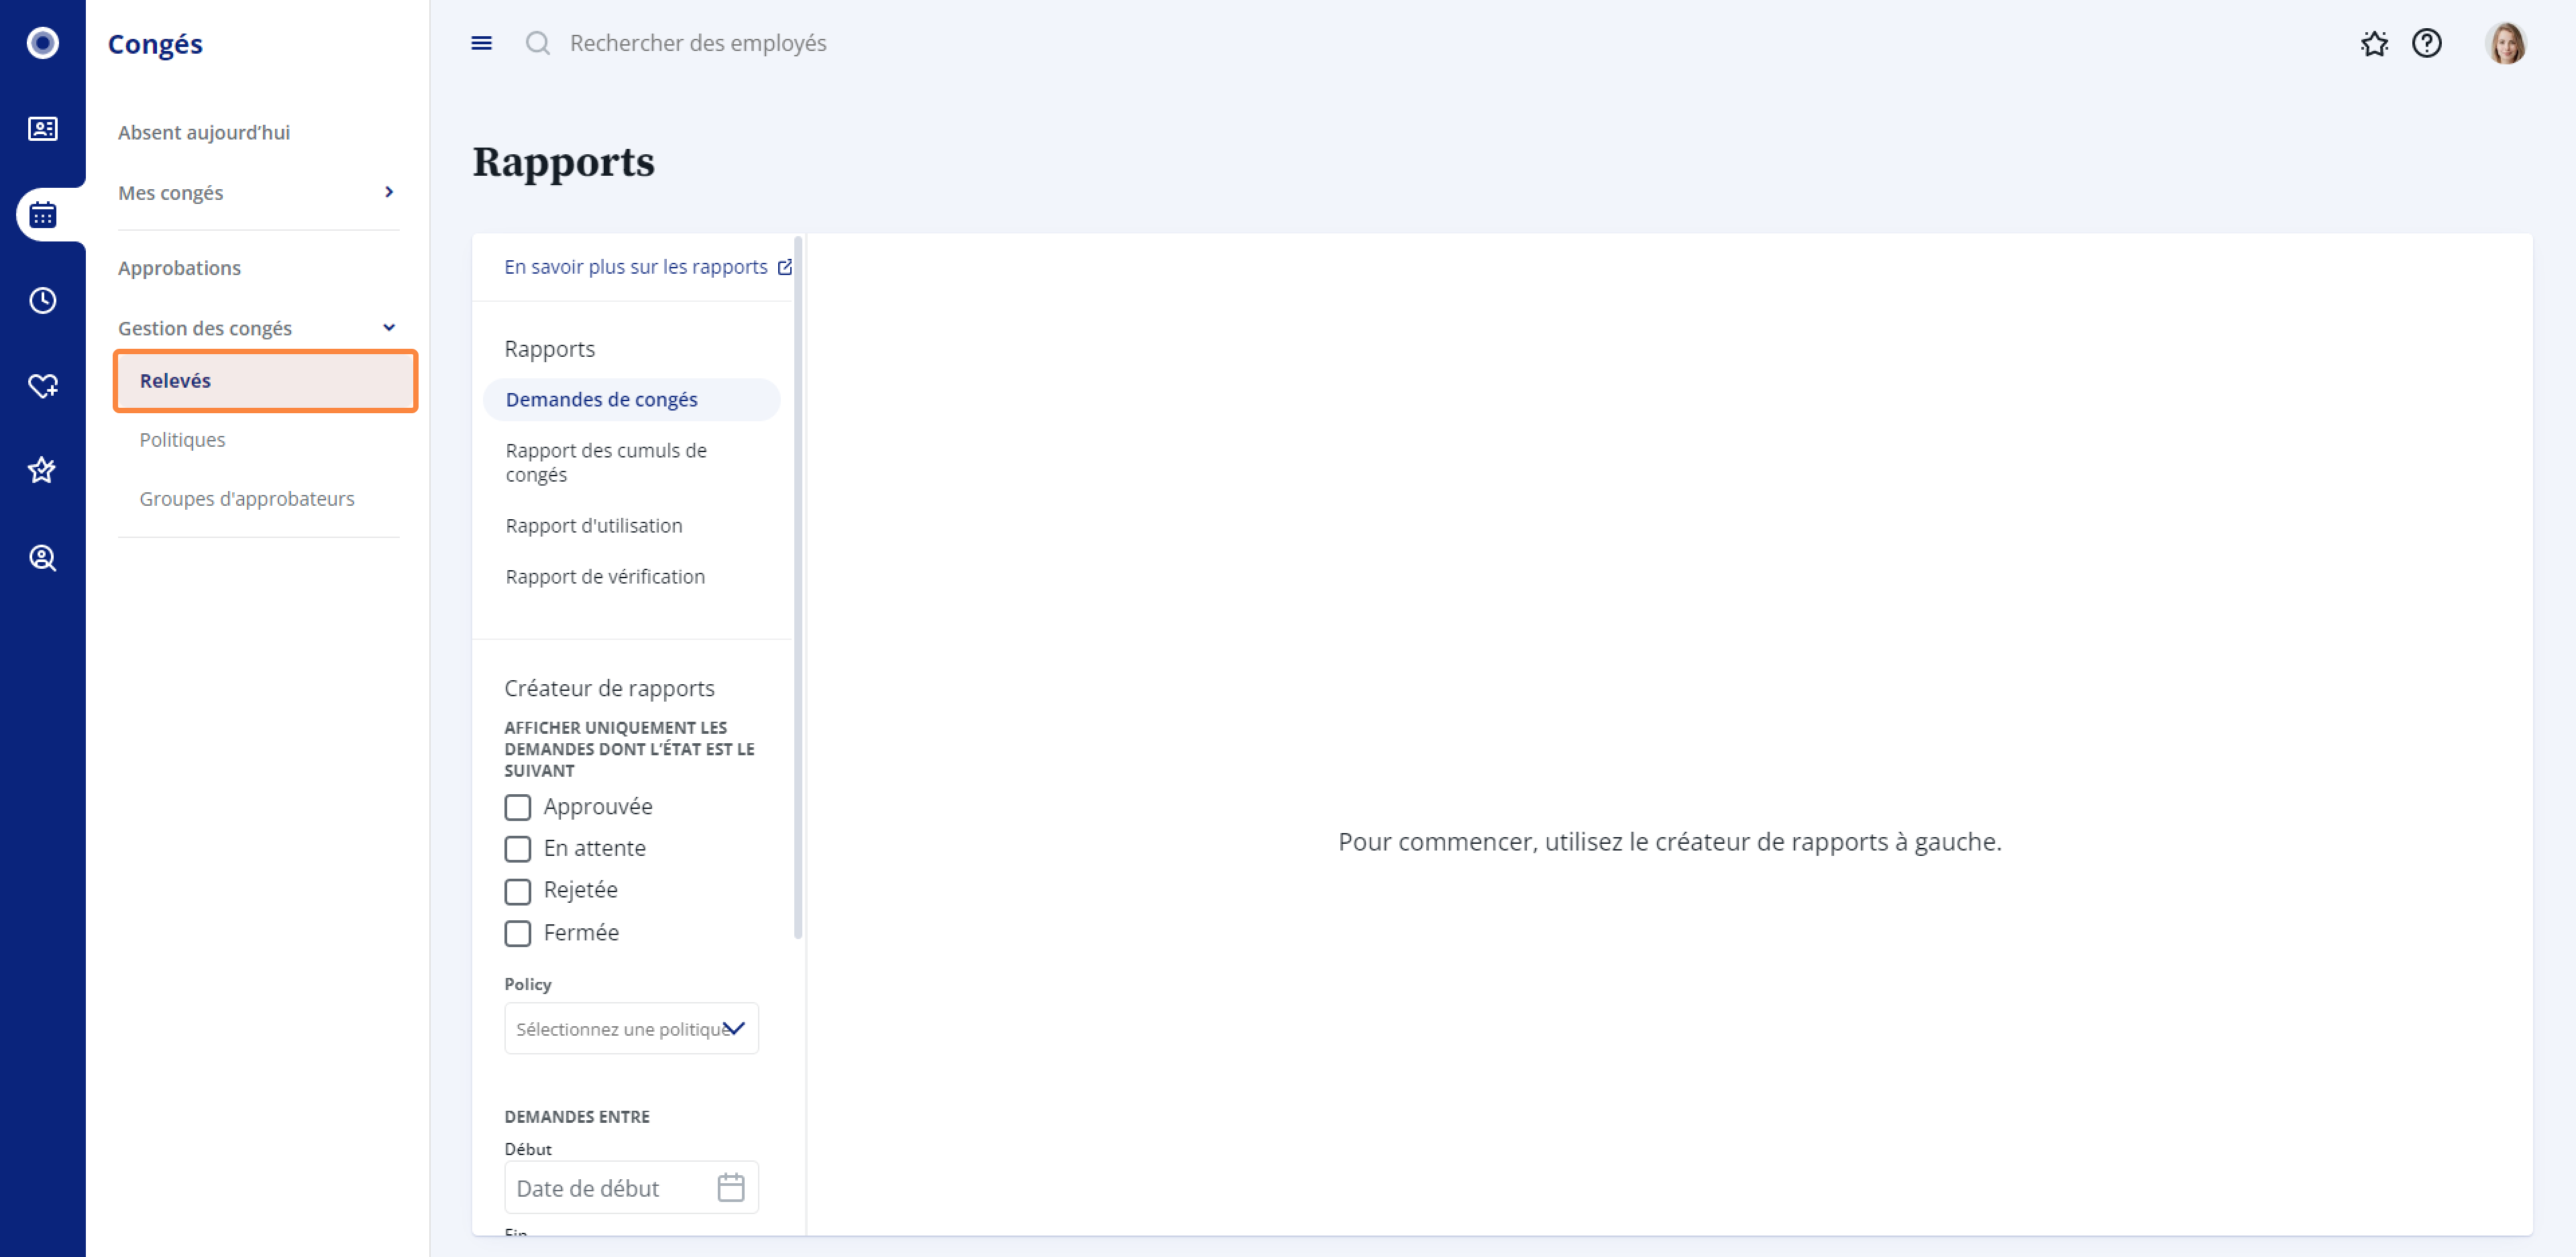
Task: Open the employee directory sidebar icon
Action: pyautogui.click(x=42, y=129)
